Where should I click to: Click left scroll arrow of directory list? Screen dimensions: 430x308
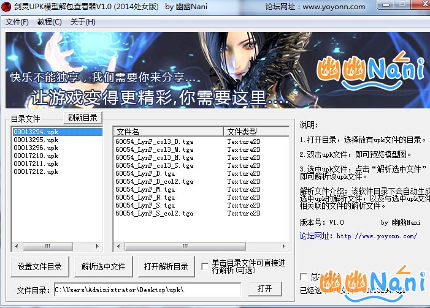coord(17,246)
